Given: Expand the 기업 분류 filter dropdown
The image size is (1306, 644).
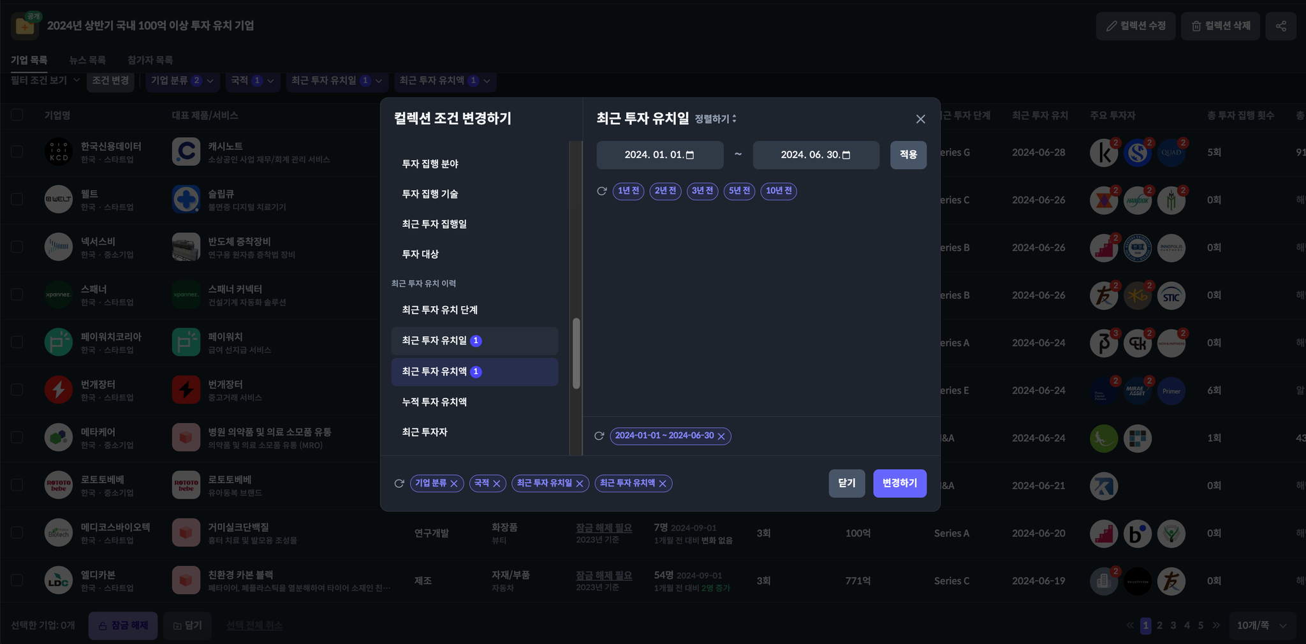Looking at the screenshot, I should (182, 81).
